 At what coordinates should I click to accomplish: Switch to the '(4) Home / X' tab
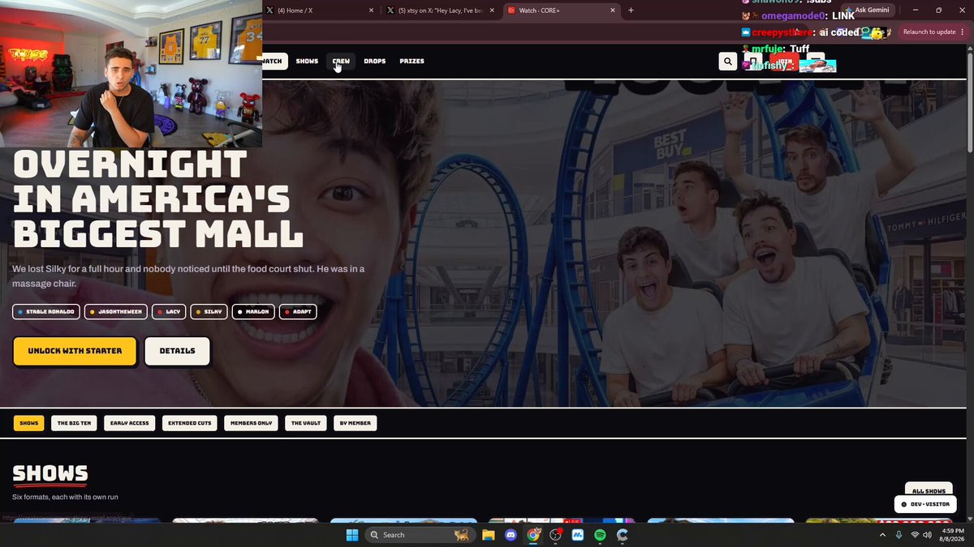point(321,11)
